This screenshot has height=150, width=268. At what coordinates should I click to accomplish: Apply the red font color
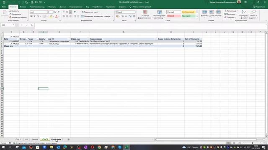coord(57,16)
